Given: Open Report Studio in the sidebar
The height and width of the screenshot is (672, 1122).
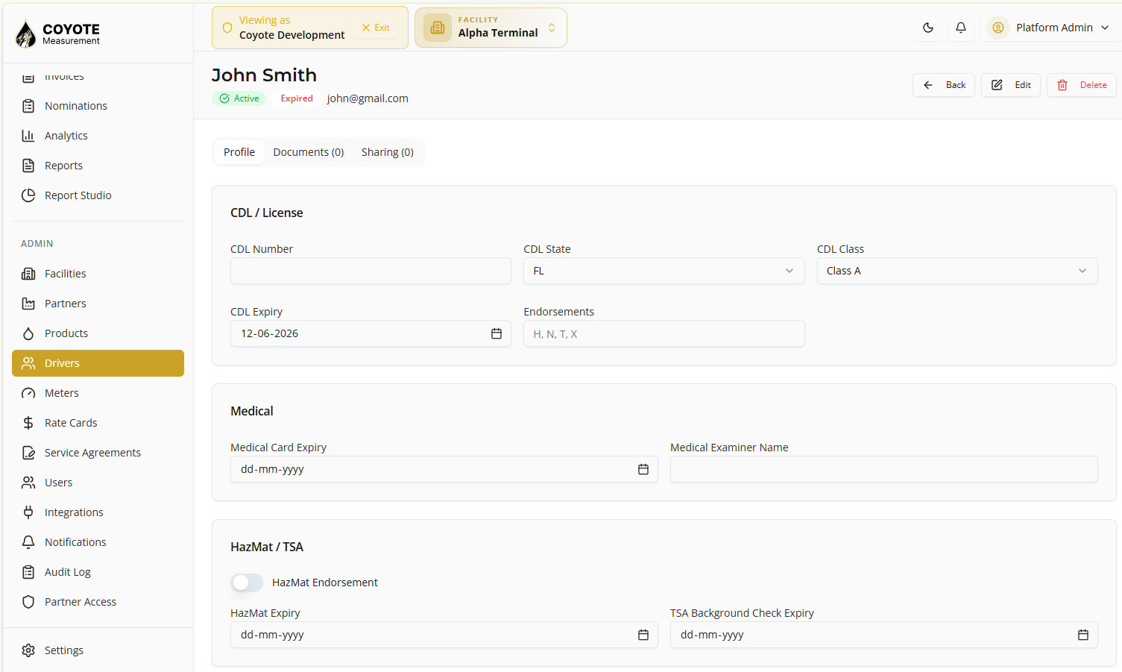Looking at the screenshot, I should [x=98, y=195].
